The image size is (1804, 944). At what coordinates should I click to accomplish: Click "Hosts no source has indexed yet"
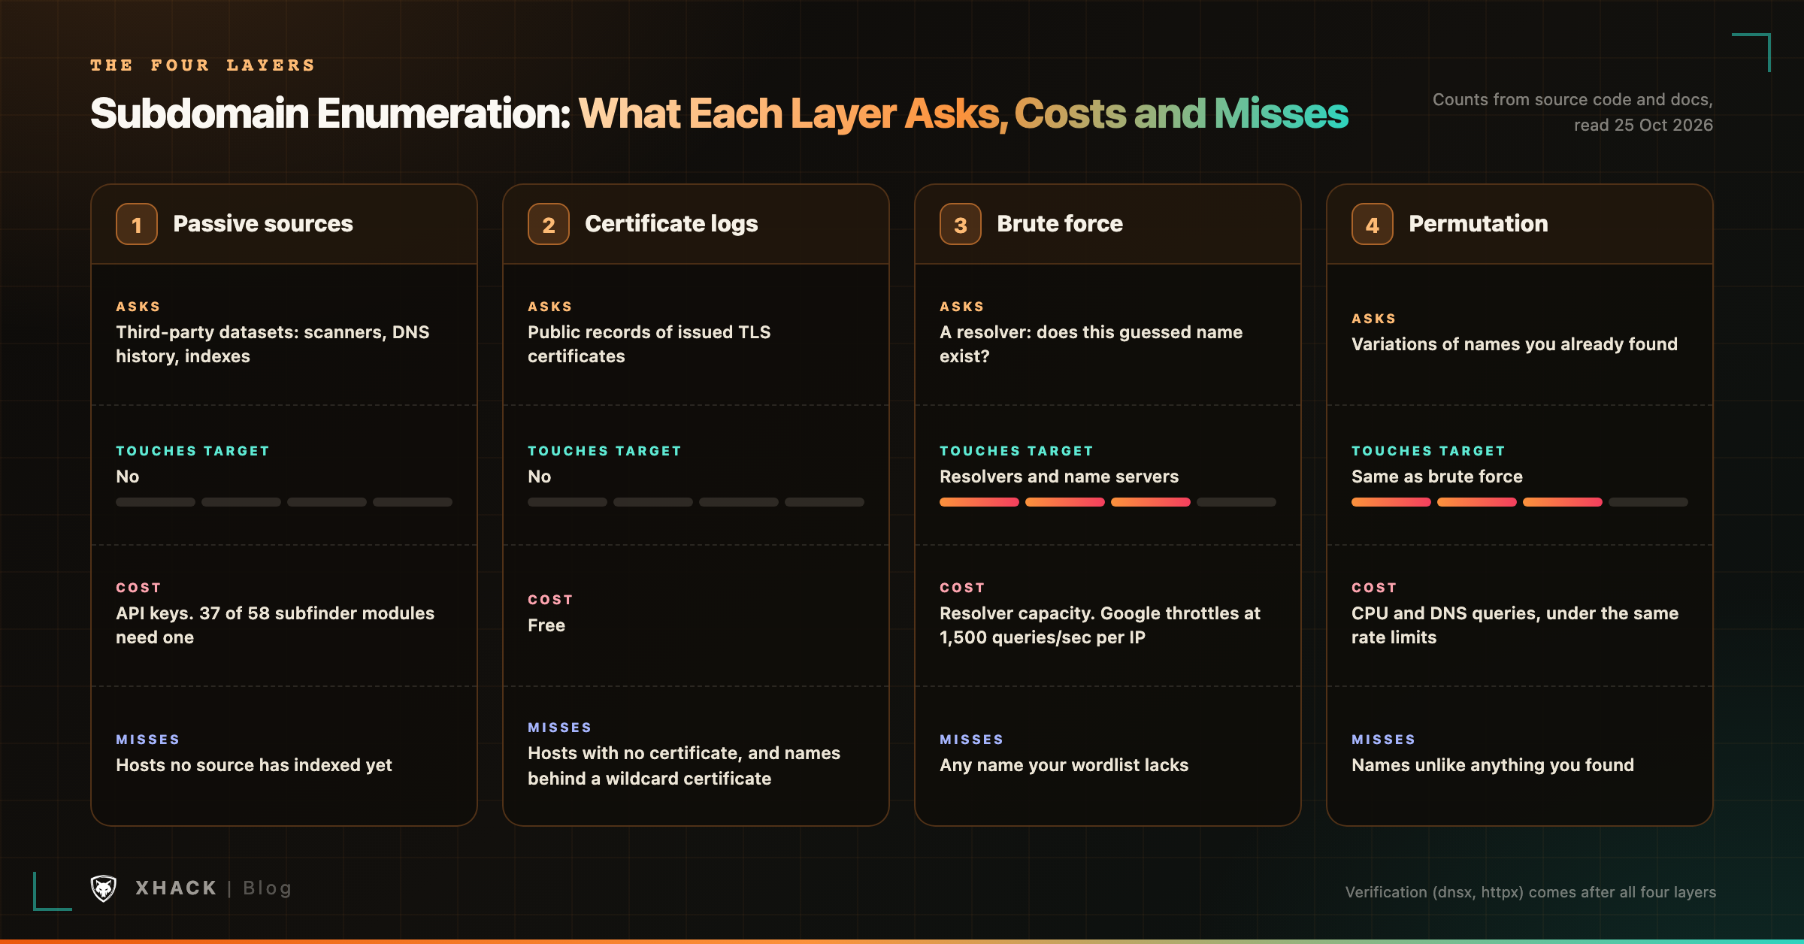[254, 765]
